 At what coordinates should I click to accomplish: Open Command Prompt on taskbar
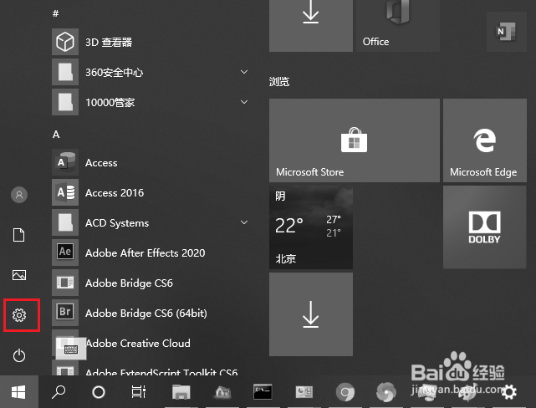tap(263, 392)
